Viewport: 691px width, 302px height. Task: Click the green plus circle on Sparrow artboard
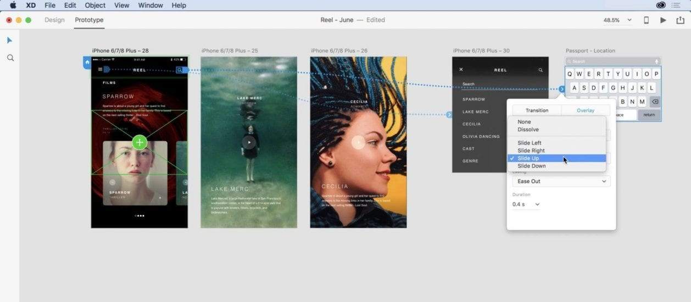pos(140,143)
